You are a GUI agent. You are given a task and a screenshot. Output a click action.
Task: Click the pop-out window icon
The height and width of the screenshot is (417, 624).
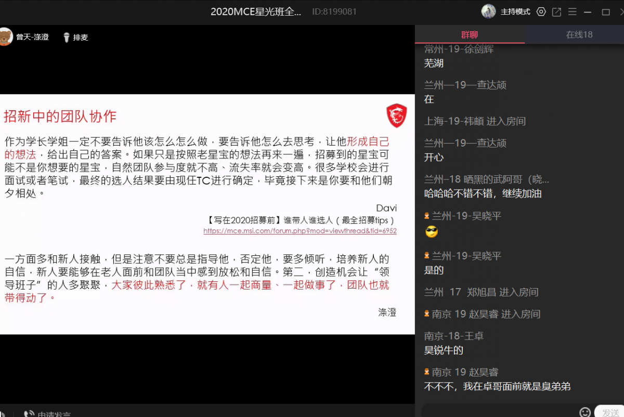coord(556,11)
